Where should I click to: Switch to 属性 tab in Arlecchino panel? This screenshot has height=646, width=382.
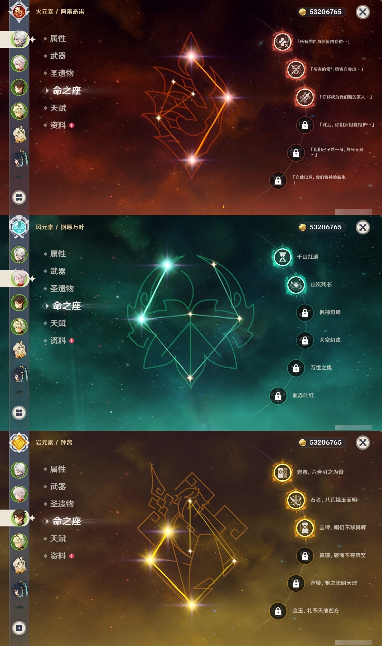click(x=58, y=39)
